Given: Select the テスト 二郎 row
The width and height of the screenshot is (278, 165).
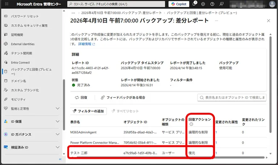Looking at the screenshot, I should pyautogui.click(x=168, y=153).
